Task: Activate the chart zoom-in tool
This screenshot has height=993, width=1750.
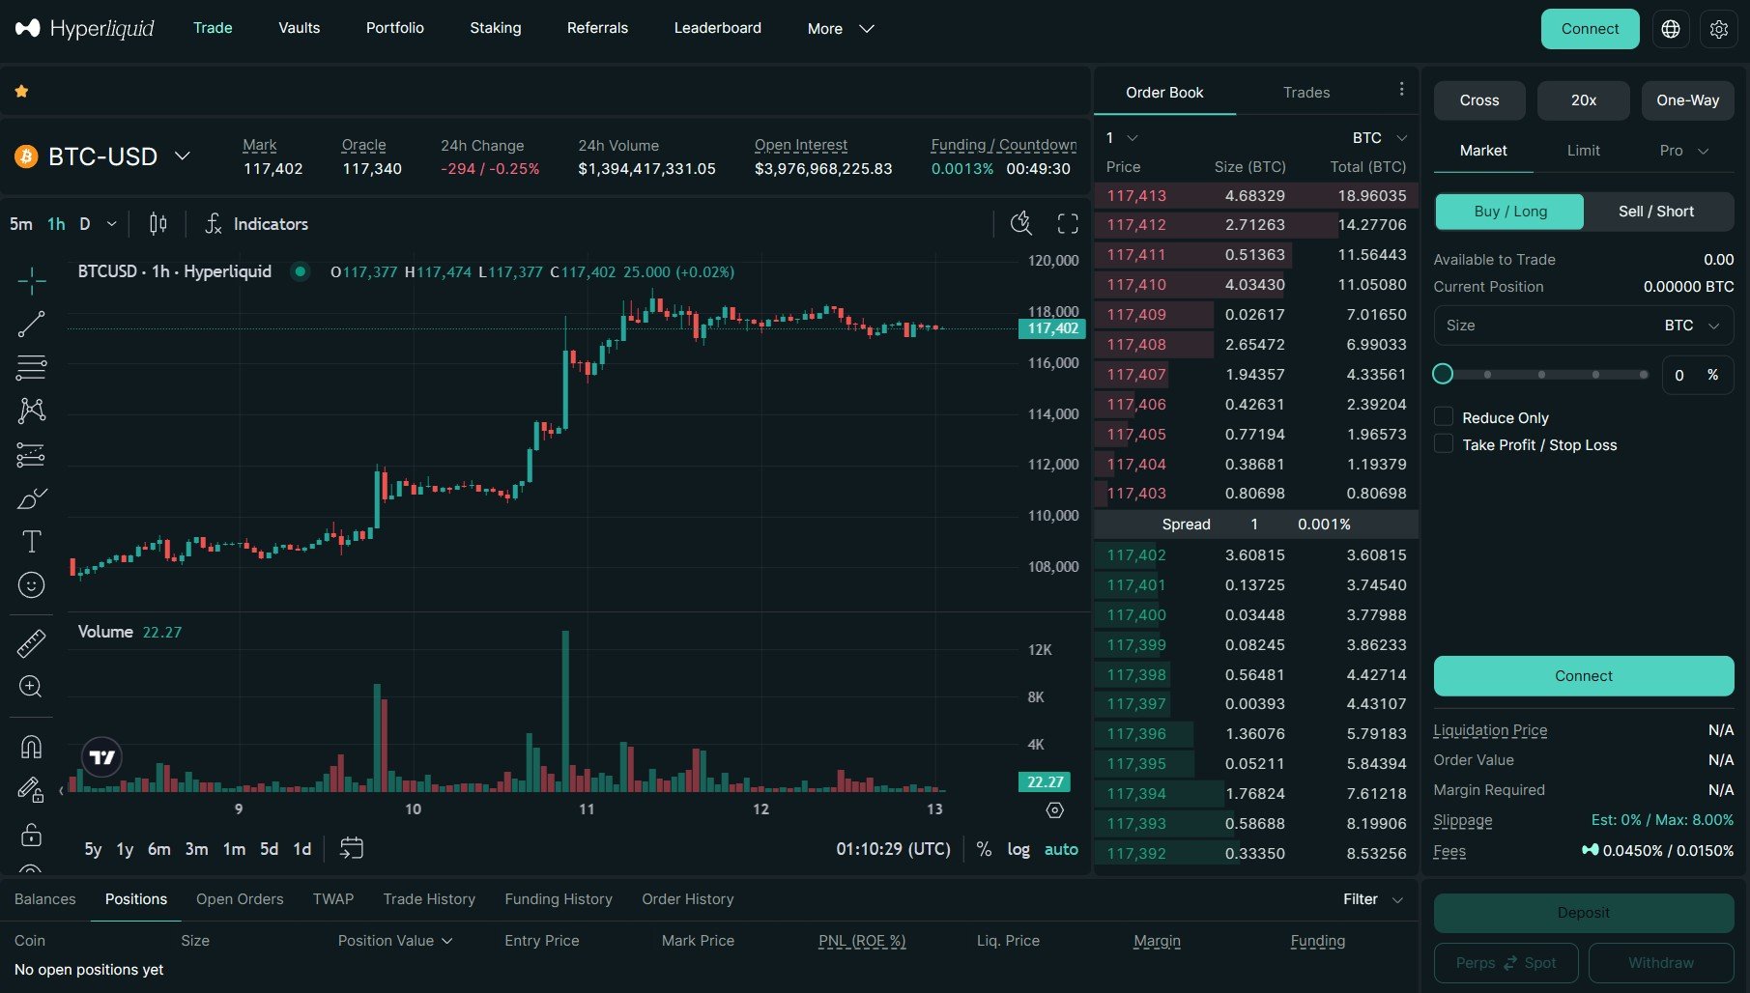Action: coord(31,687)
